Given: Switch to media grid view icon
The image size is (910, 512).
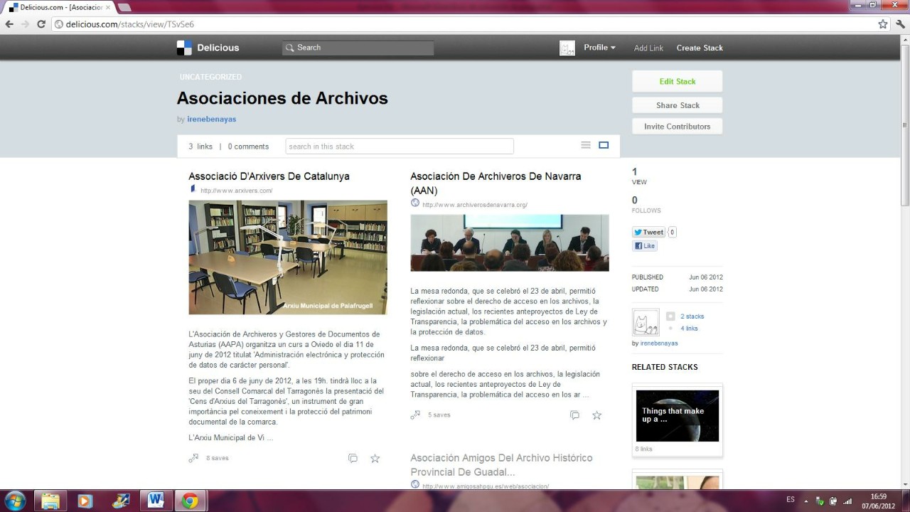Looking at the screenshot, I should point(604,145).
